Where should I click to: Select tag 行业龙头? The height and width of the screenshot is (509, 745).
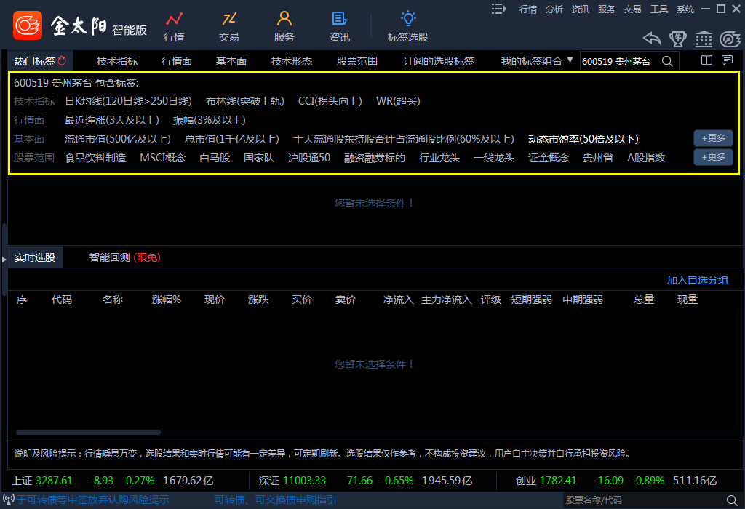[x=439, y=158]
